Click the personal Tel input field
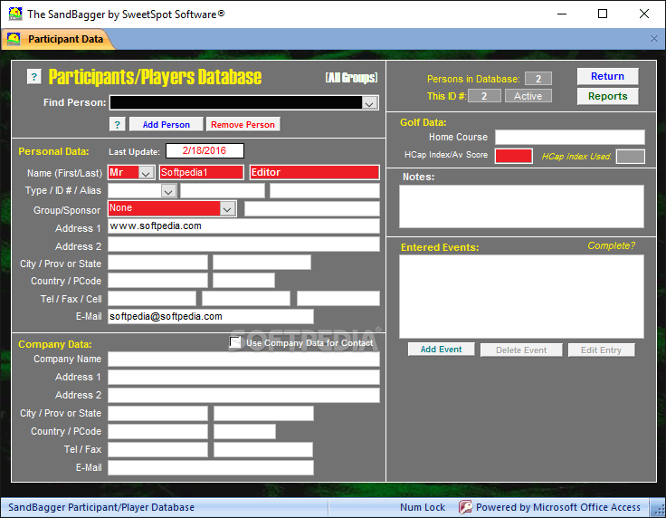This screenshot has height=518, width=666. coord(152,298)
